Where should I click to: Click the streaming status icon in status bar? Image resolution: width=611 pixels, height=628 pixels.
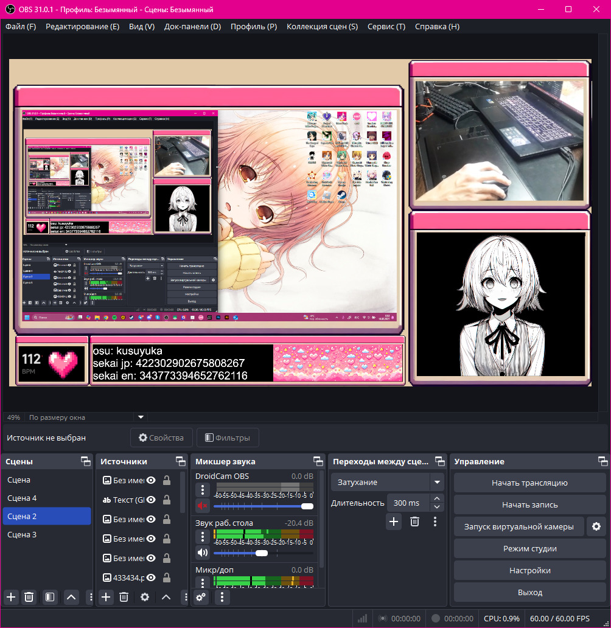pyautogui.click(x=383, y=618)
